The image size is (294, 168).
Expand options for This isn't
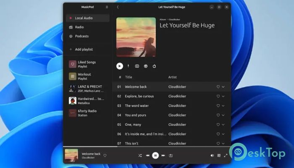223,144
